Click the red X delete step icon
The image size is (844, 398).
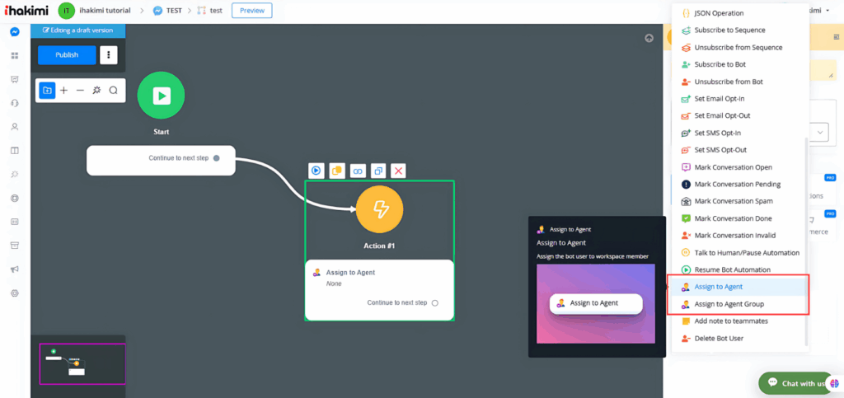click(399, 171)
